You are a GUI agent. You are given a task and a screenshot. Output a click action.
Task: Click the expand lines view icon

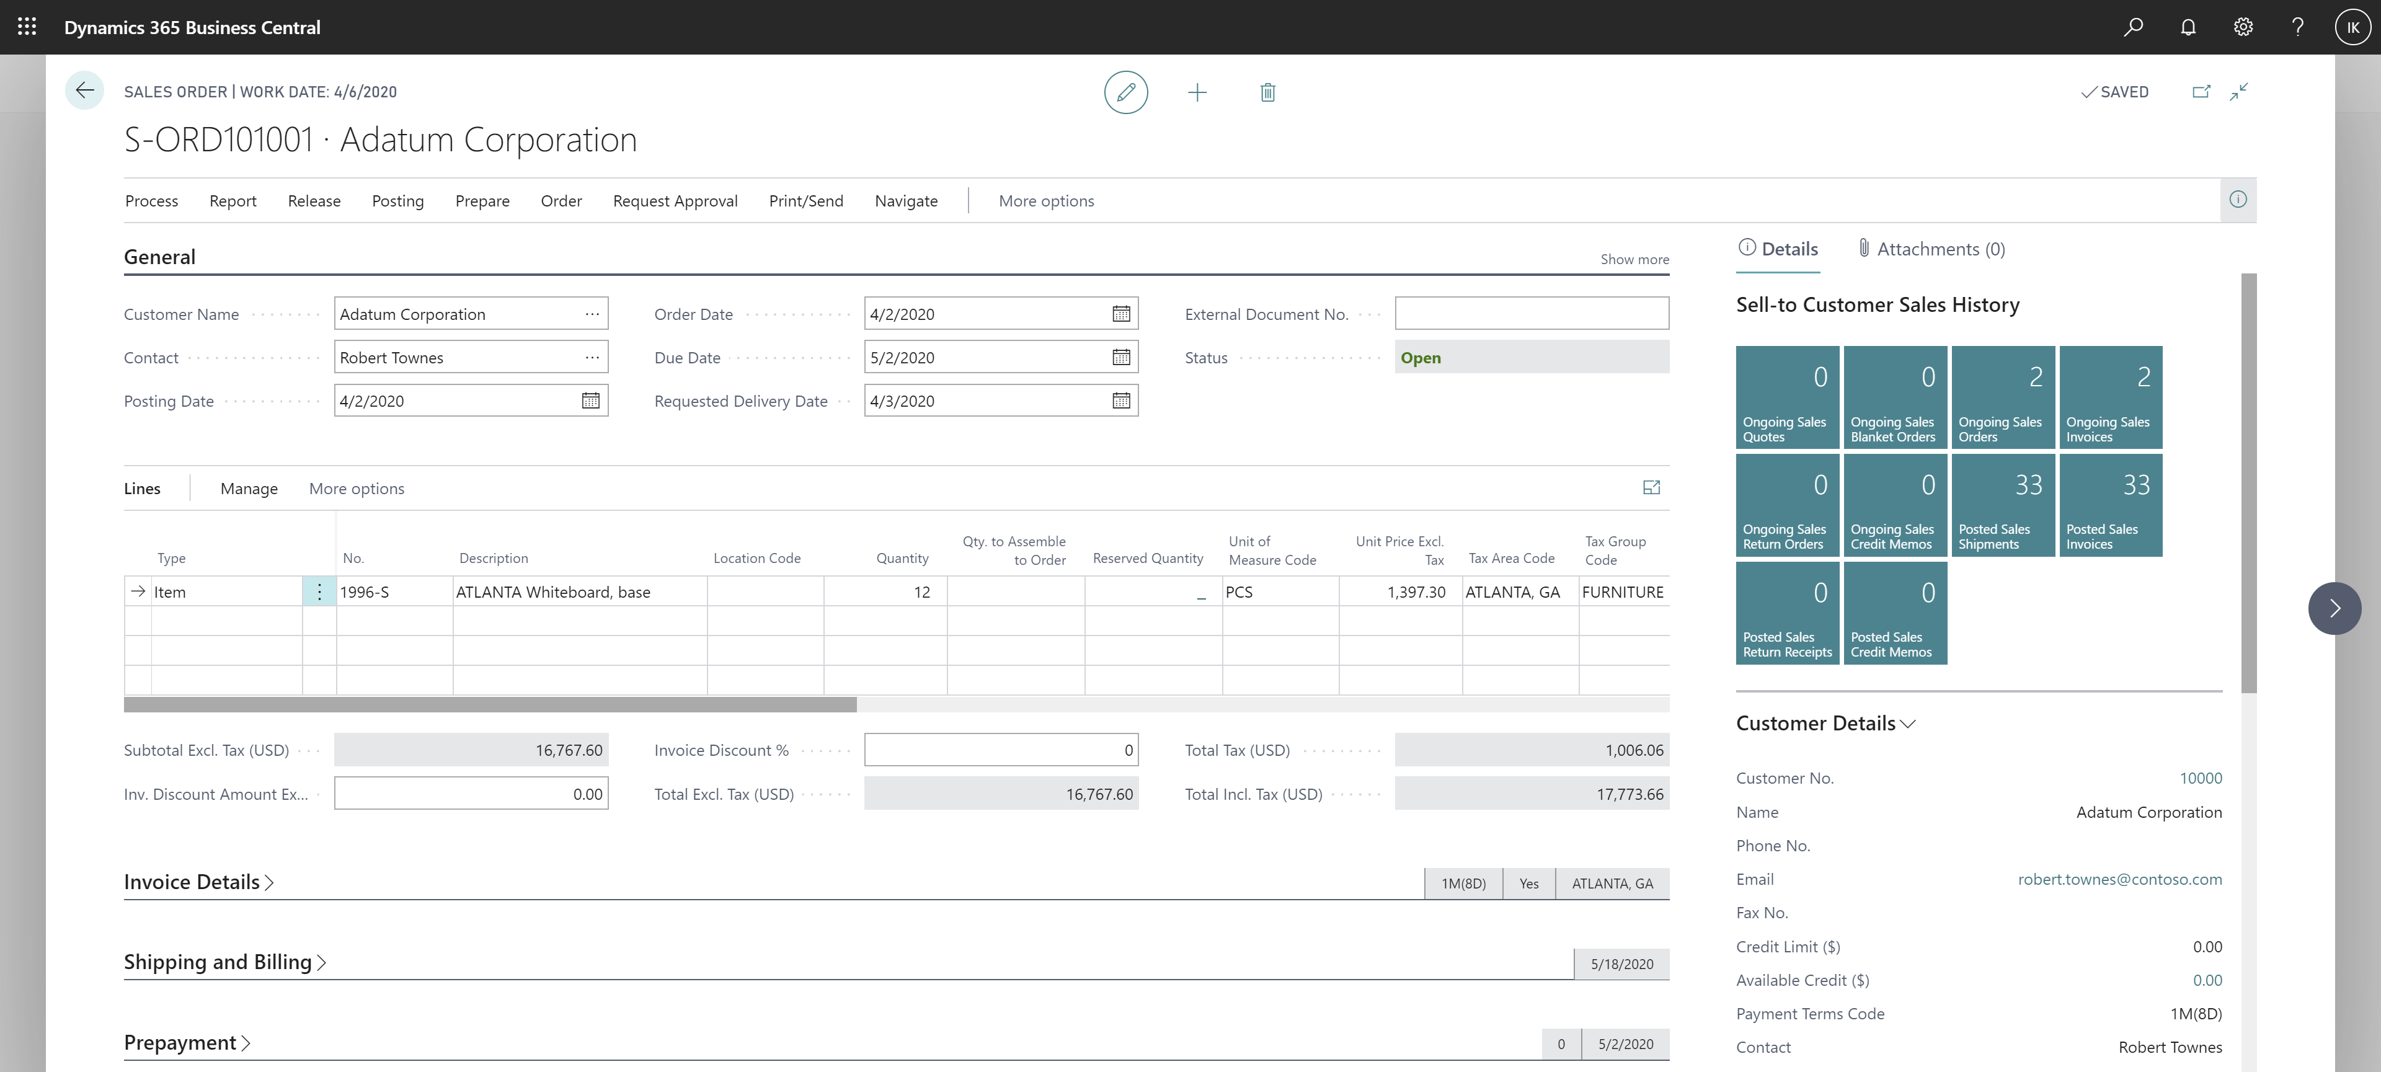click(x=1652, y=487)
